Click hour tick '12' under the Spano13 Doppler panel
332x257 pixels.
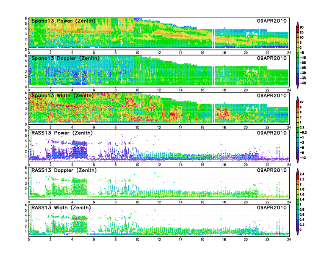tap(159, 90)
